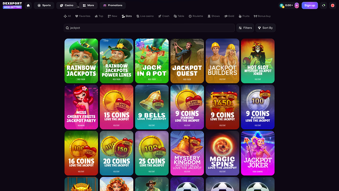Open the English flag language selector

coord(332,5)
